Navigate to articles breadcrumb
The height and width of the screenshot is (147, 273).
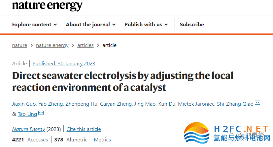click(x=85, y=45)
